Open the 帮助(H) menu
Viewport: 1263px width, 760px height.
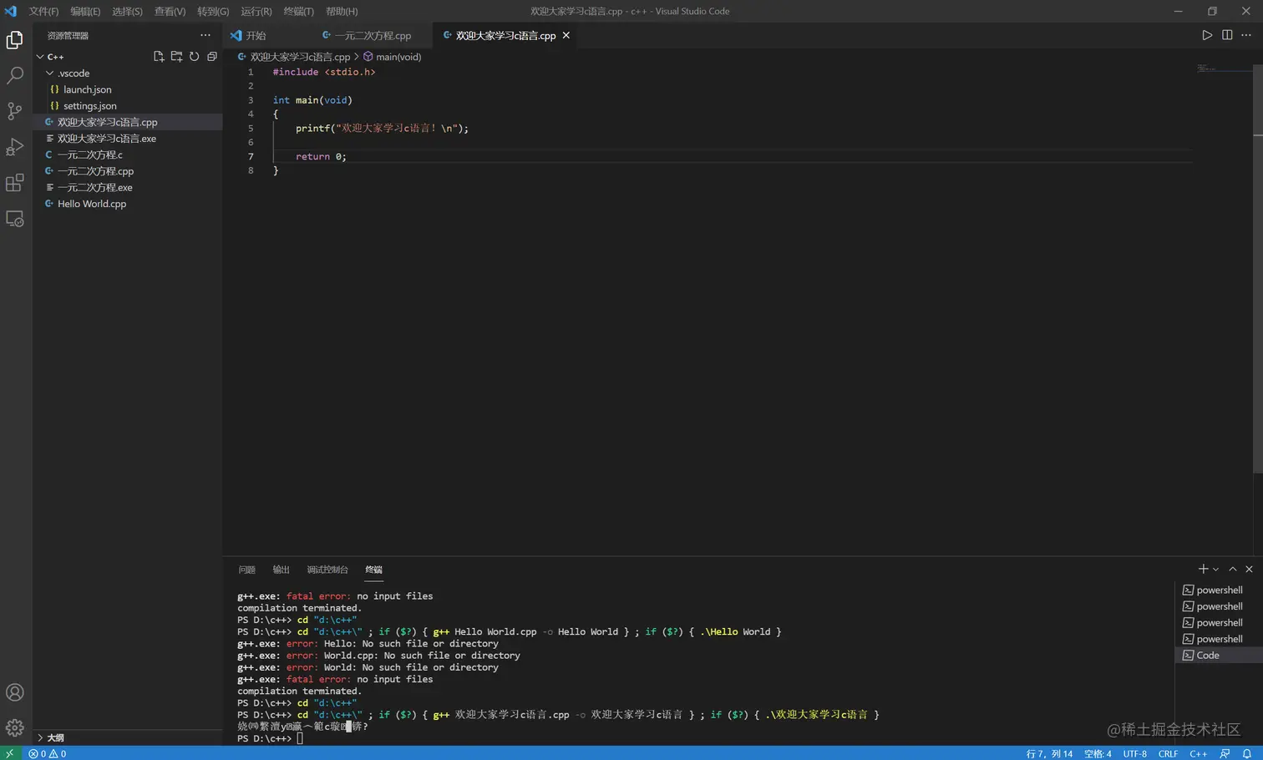coord(342,11)
